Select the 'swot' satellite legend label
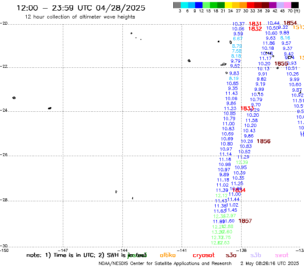The width and height of the screenshot is (304, 267). click(x=282, y=255)
